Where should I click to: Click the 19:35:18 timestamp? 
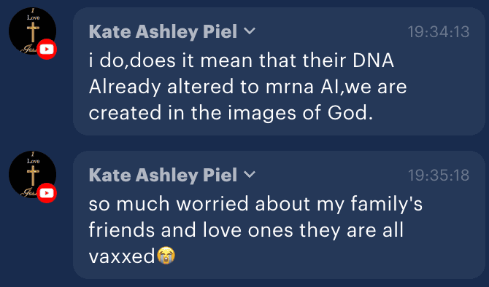coord(439,176)
